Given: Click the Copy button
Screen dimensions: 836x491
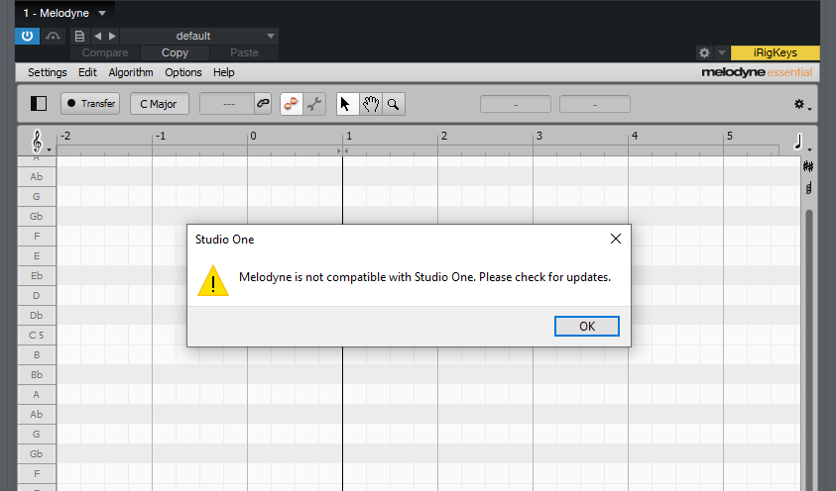Looking at the screenshot, I should click(x=175, y=52).
